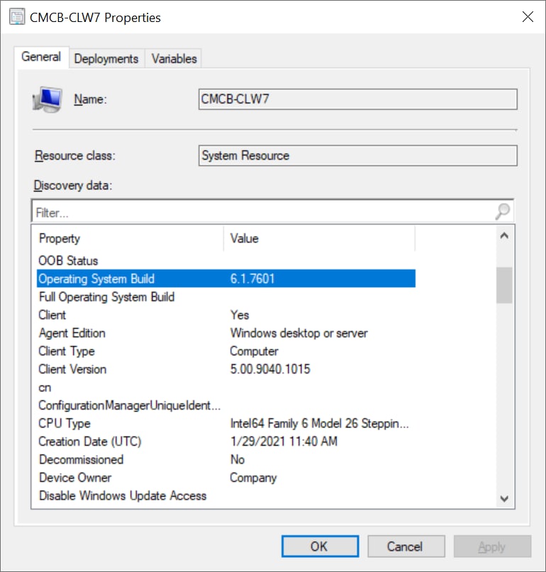
Task: Dismiss dialog using Cancel button
Action: point(406,546)
